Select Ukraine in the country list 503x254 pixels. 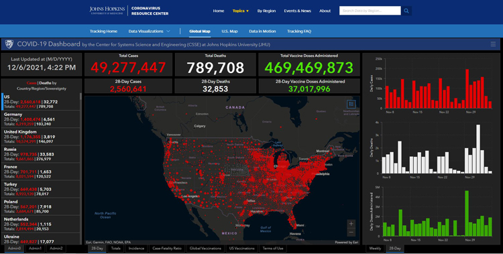click(41, 239)
